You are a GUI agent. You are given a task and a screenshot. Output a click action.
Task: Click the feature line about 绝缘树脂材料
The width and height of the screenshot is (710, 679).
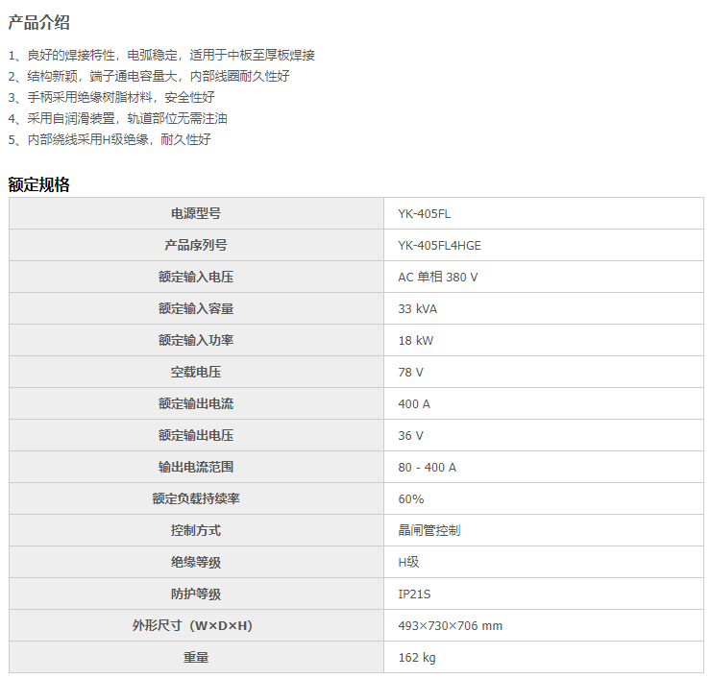point(111,97)
